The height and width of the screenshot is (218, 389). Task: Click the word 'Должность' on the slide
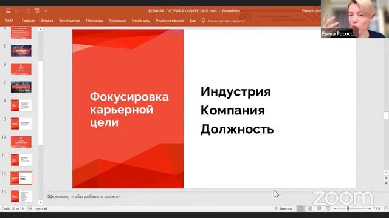(x=237, y=129)
